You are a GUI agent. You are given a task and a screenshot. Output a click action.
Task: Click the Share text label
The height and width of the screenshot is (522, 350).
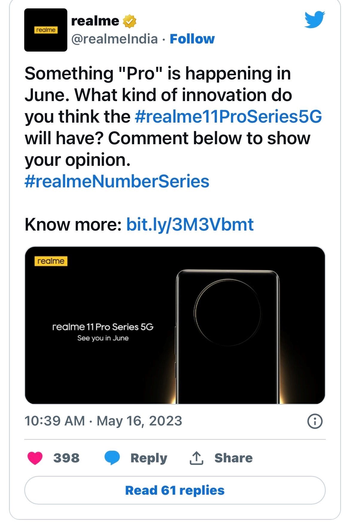233,458
